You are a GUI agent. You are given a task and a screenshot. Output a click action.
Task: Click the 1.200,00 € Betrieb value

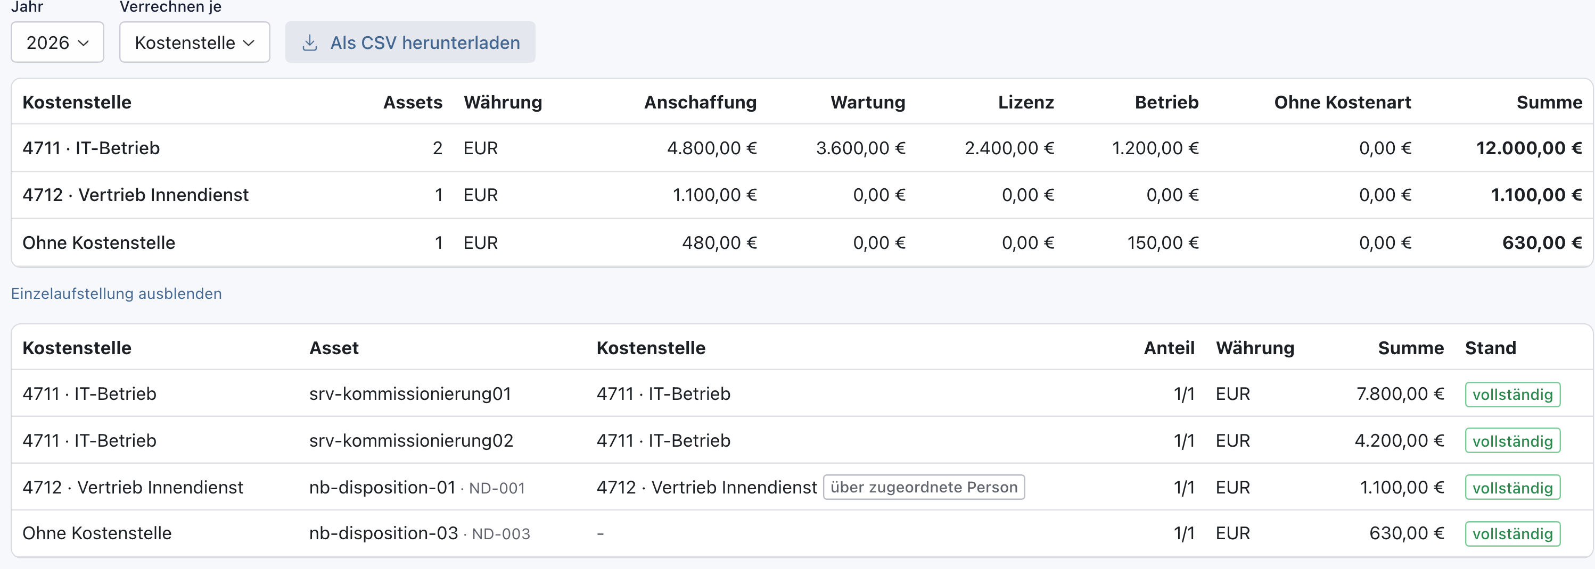point(1155,148)
